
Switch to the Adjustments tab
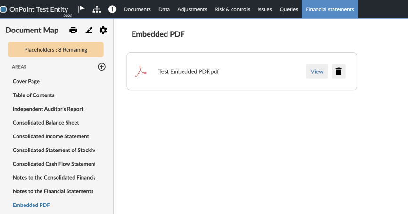point(192,9)
